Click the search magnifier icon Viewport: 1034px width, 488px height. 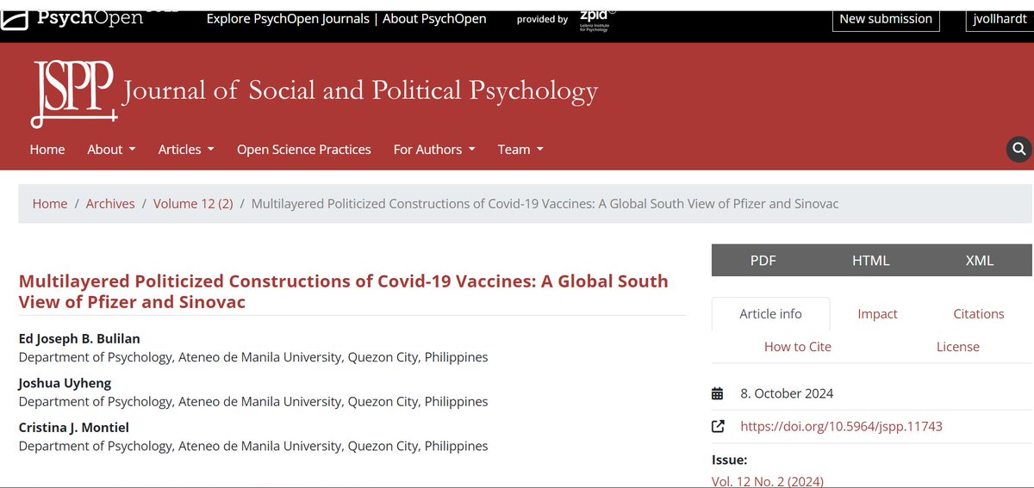point(1019,149)
